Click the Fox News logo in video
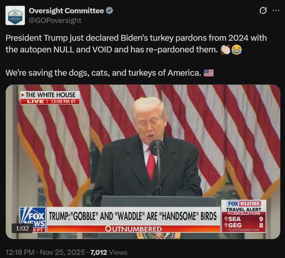 coord(33,220)
